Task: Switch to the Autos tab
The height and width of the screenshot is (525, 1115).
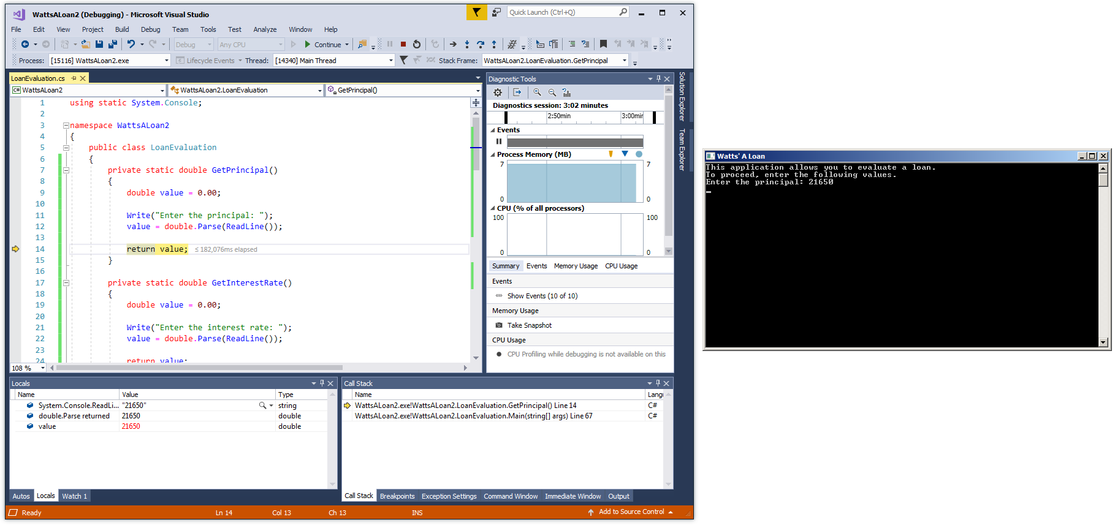Action: tap(21, 496)
